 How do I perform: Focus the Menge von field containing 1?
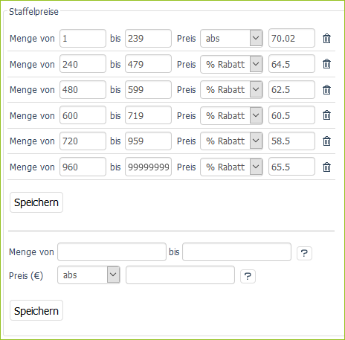point(83,38)
